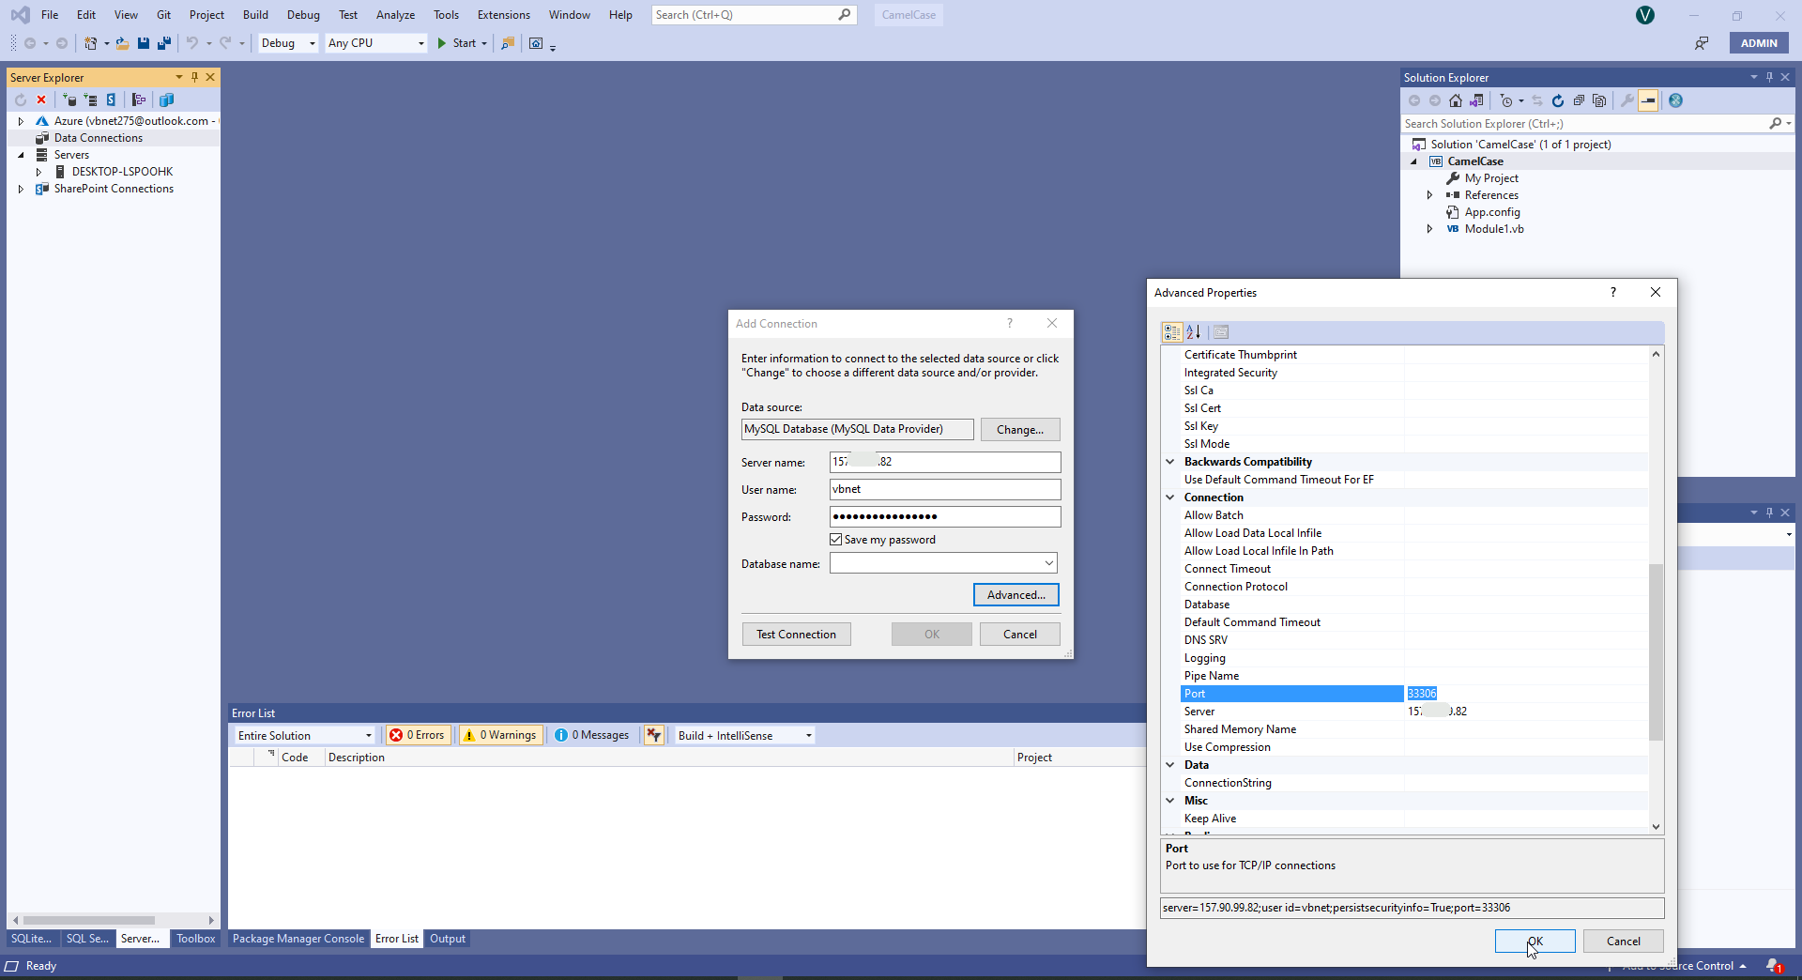This screenshot has width=1802, height=980.
Task: Click Cancel in Add Connection dialog
Action: (x=1019, y=635)
